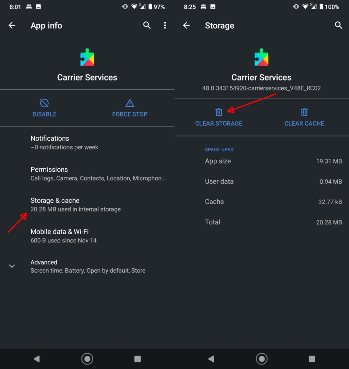Tap the Clear Cache trash icon
This screenshot has width=349, height=369.
click(x=304, y=112)
